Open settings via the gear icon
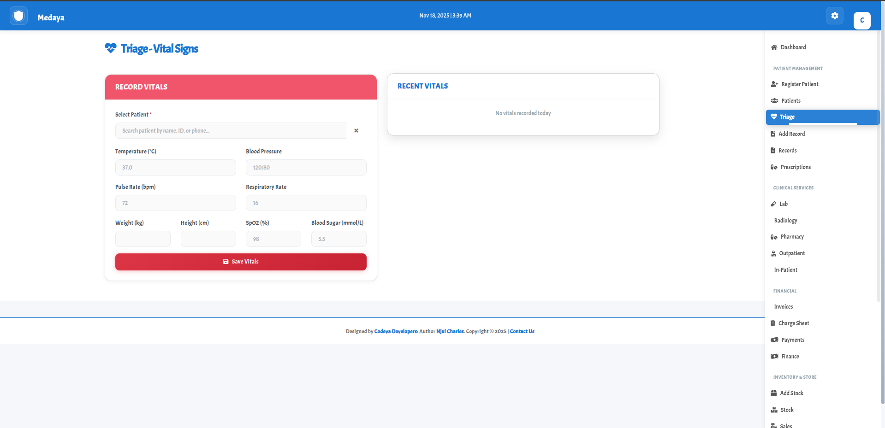The width and height of the screenshot is (885, 428). click(834, 16)
